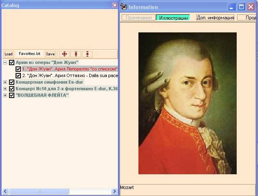Close the Catalog panel
The image size is (258, 196).
(x=115, y=5)
